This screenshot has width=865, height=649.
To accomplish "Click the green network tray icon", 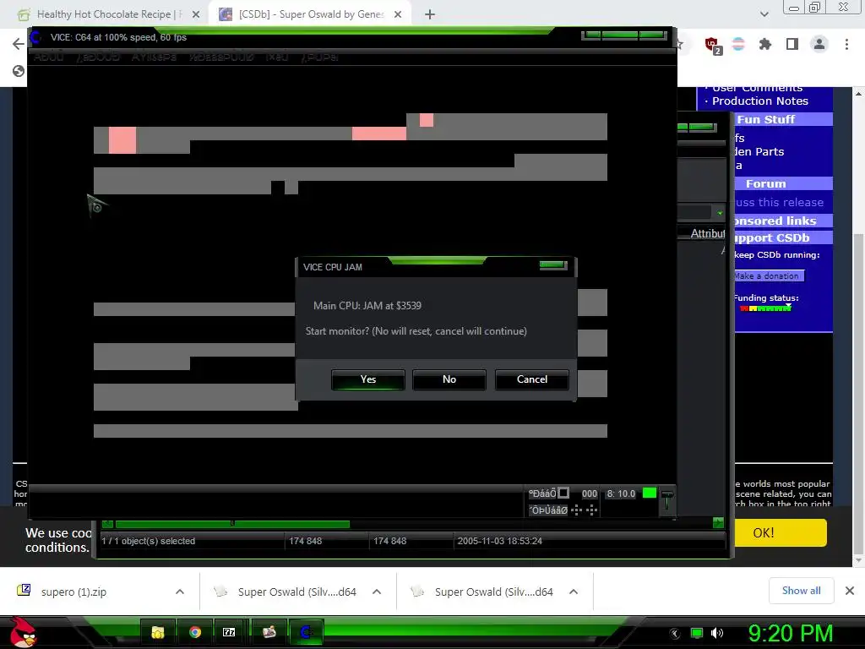I will [697, 633].
